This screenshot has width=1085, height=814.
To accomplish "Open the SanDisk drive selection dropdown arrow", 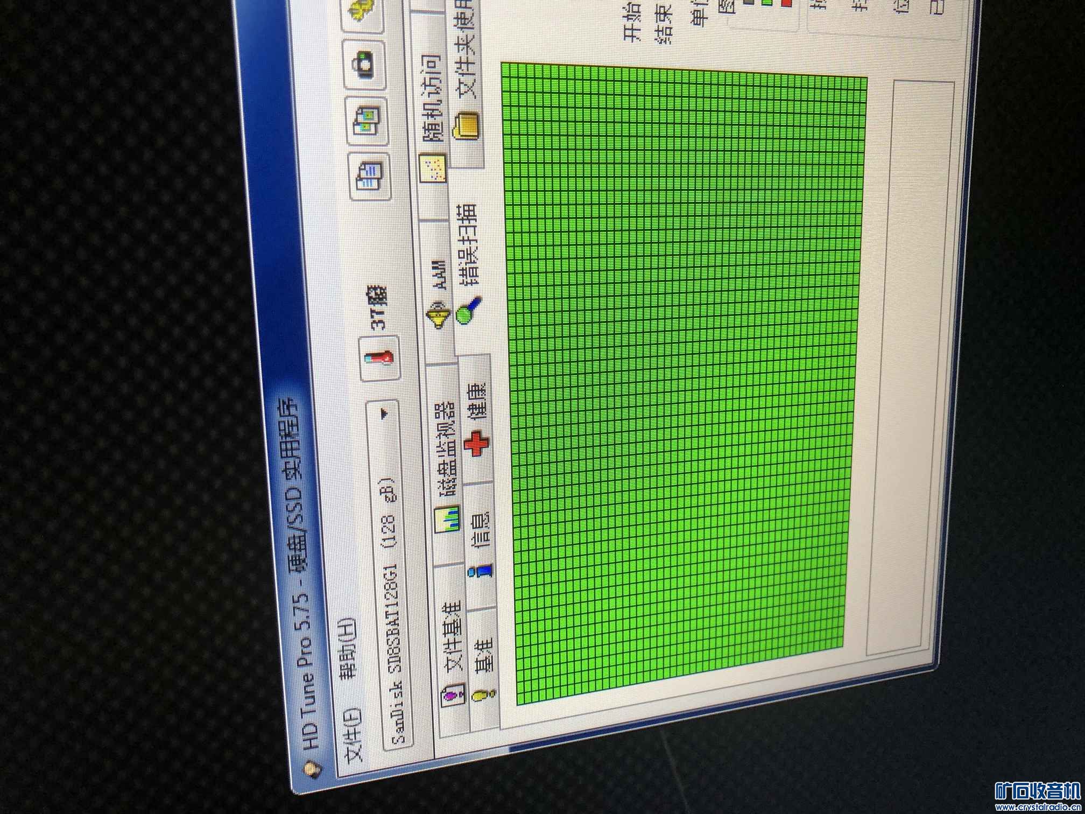I will tap(384, 415).
